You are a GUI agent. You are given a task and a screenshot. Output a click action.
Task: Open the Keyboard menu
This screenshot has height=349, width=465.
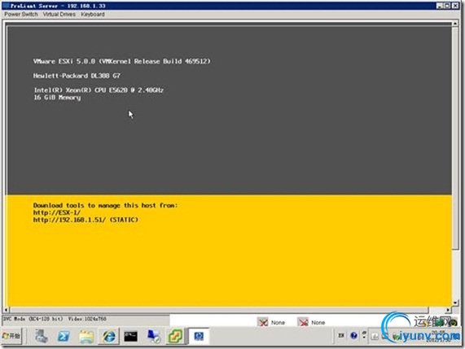click(93, 14)
